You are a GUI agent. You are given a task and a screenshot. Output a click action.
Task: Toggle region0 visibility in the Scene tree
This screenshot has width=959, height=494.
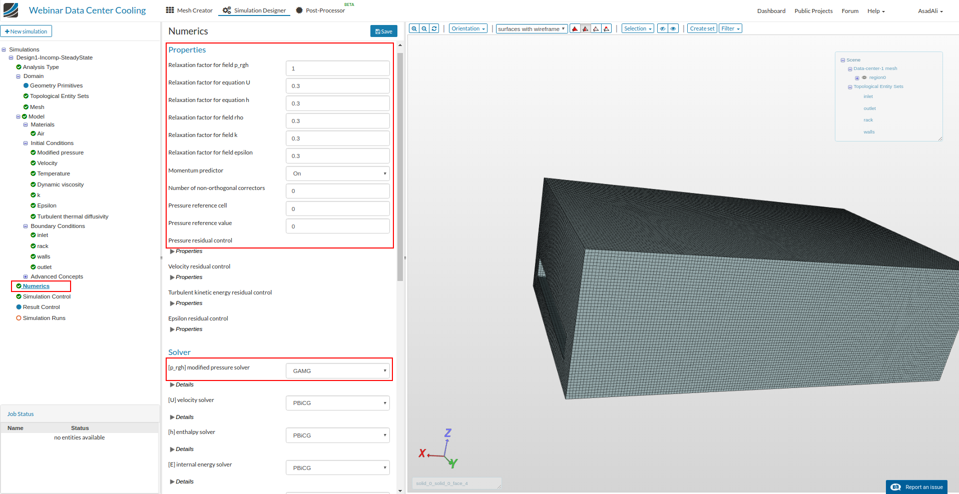coord(864,77)
